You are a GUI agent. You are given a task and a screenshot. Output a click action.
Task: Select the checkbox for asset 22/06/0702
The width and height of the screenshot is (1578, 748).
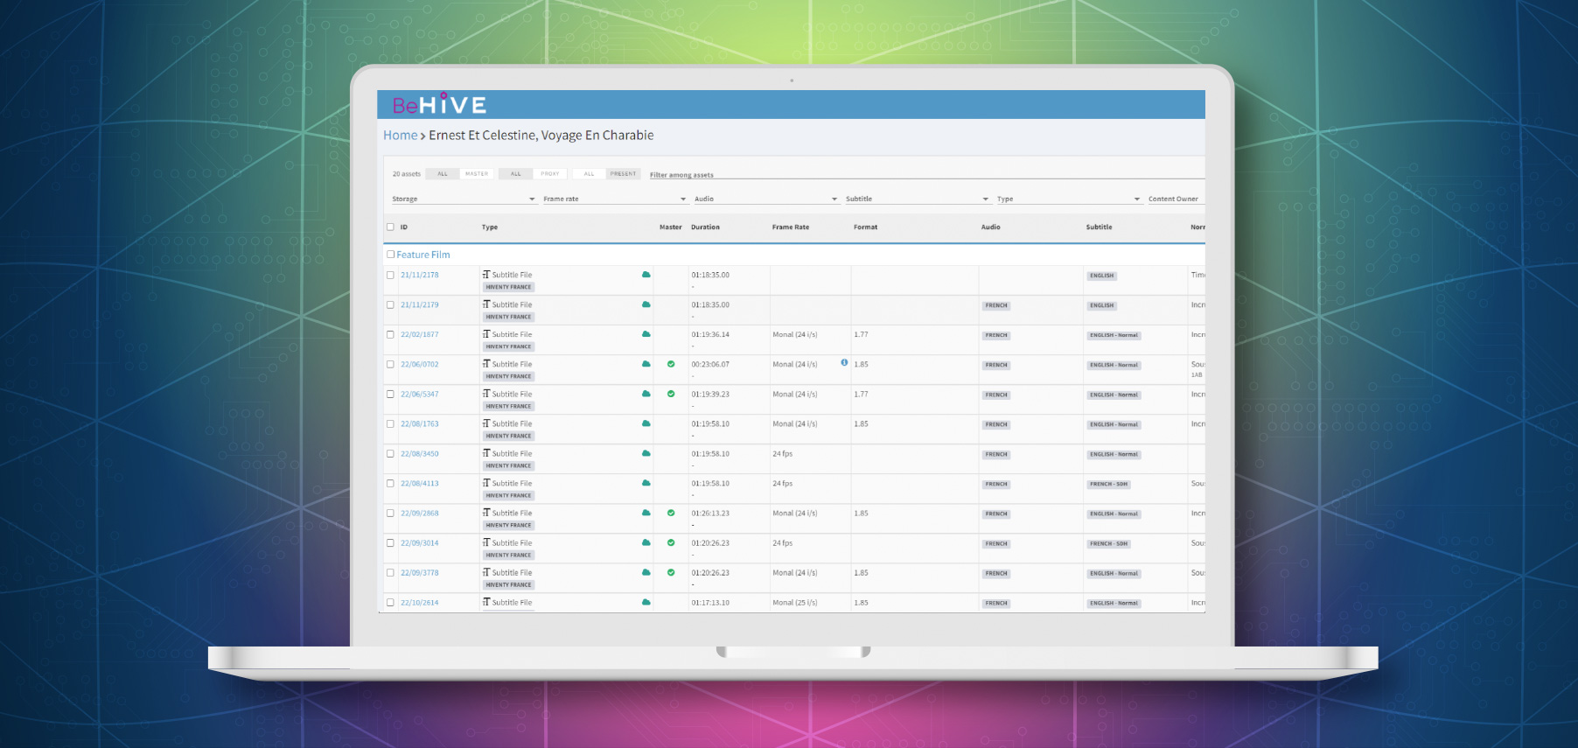click(x=390, y=364)
